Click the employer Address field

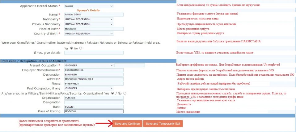pos(94,79)
